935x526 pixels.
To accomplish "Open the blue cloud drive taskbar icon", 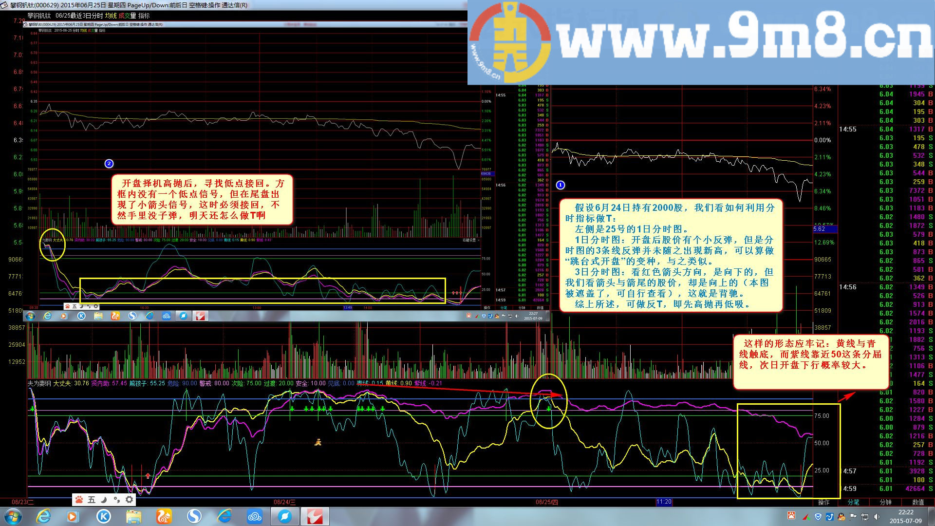I will (x=255, y=516).
